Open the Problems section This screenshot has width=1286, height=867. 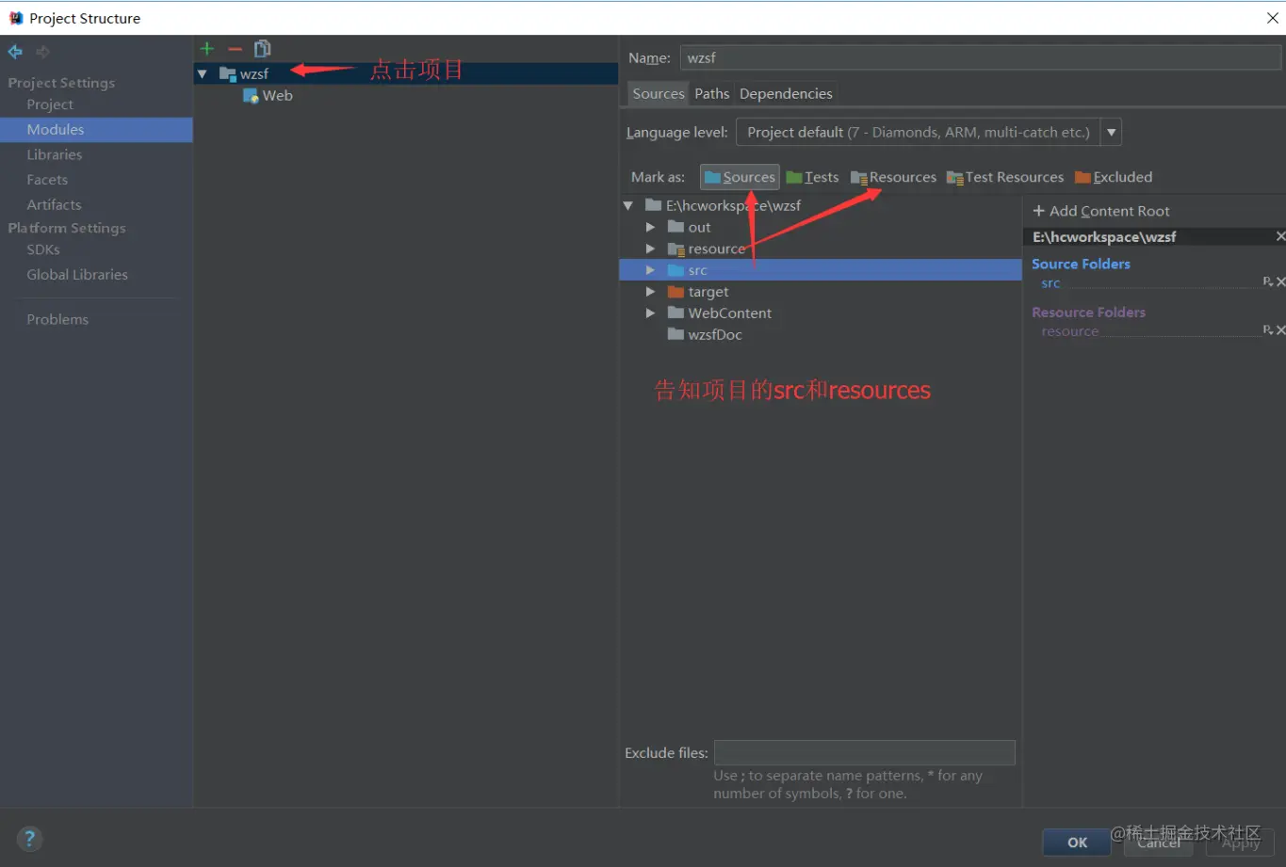(x=57, y=319)
